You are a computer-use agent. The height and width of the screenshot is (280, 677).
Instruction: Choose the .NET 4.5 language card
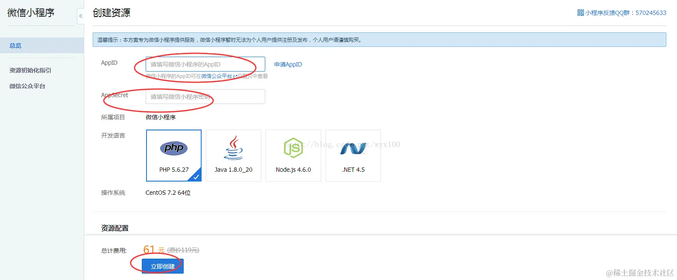[353, 156]
